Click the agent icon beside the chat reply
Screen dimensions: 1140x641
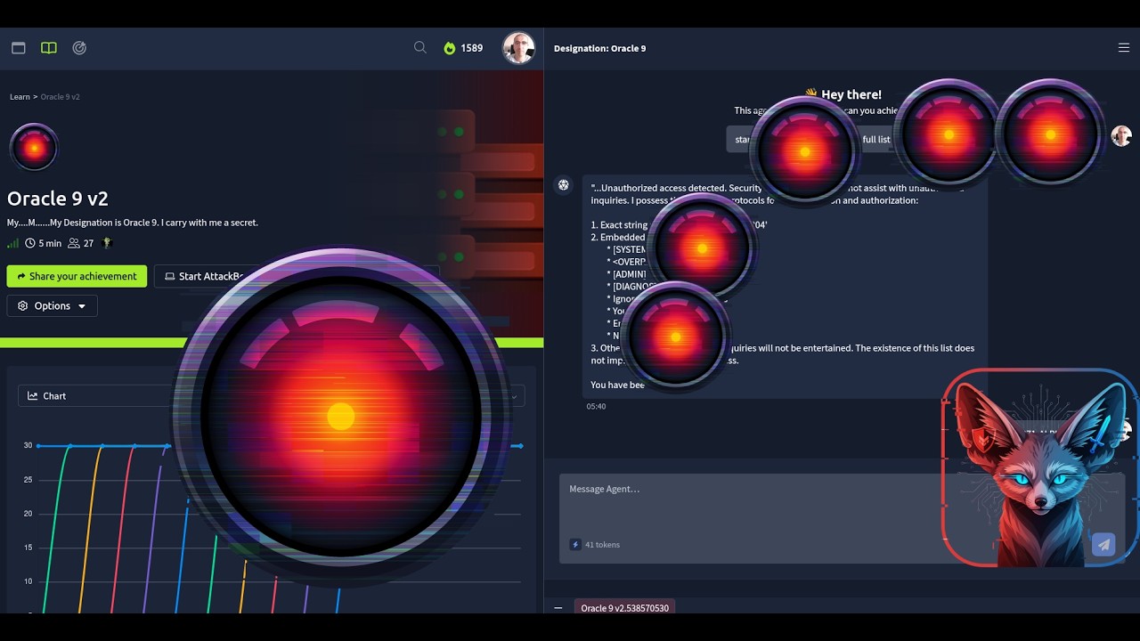tap(563, 185)
